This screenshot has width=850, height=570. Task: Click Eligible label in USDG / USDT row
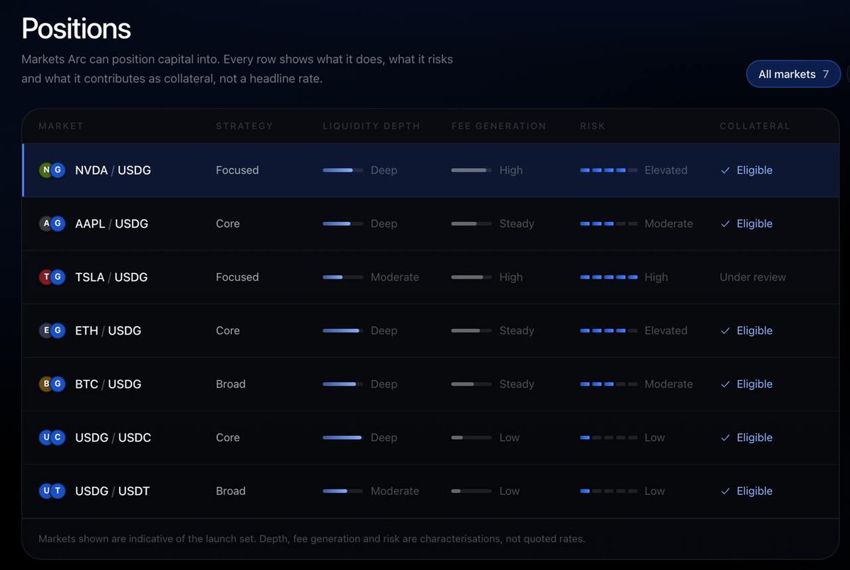(754, 491)
